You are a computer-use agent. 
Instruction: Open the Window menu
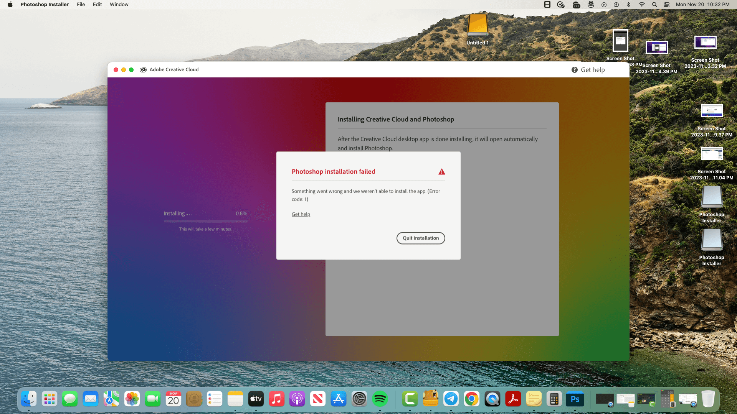119,5
